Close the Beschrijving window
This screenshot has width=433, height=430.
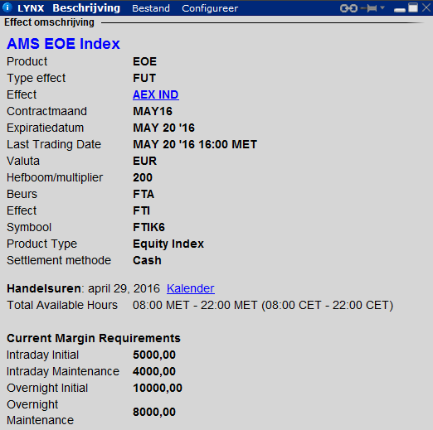[426, 7]
